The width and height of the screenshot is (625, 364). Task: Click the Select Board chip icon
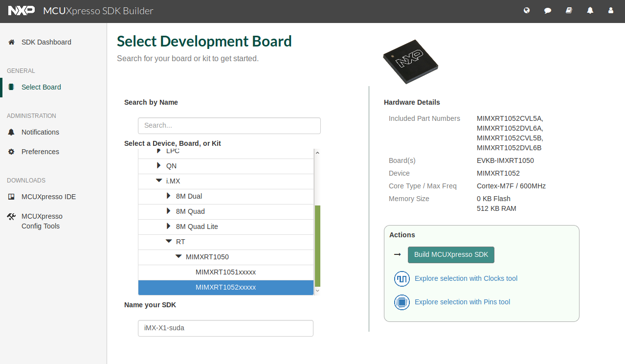[x=11, y=87]
